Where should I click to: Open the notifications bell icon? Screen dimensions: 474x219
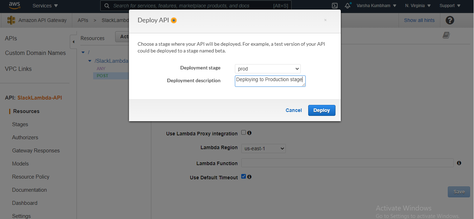[348, 6]
